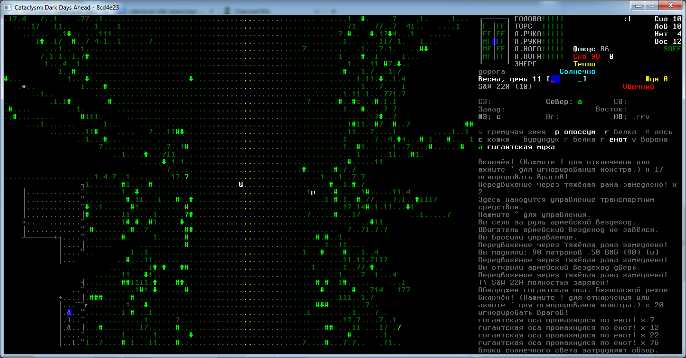This screenshot has width=686, height=358.
Task: Click the log line about армейский вездеход не завёлся
Action: (x=568, y=229)
